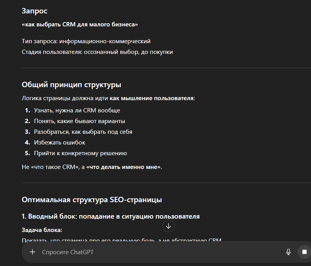Click the line 'Тип запроса: информационно-коммерческий'
Screen dimensions: 311x266
[x=86, y=41]
